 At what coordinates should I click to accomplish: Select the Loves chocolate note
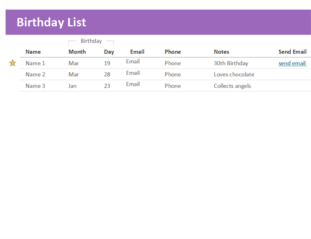point(234,74)
